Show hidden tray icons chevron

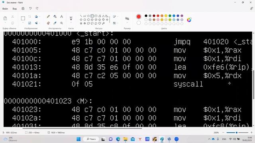[x=209, y=139]
